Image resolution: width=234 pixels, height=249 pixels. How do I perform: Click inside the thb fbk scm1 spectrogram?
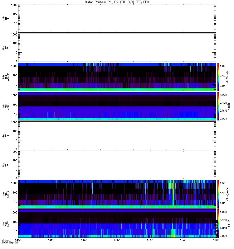[117, 106]
